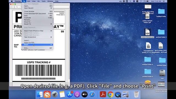Image resolution: width=176 pixels, height=99 pixels.
Task: Select untitled folder 4 on desktop
Action: (147, 61)
